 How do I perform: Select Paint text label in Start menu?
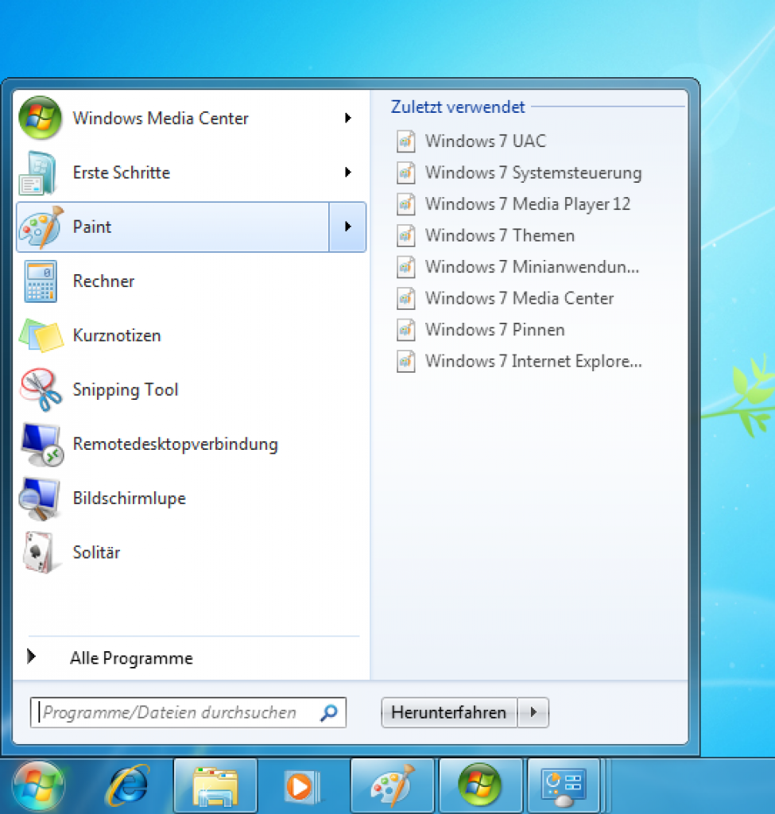[92, 227]
